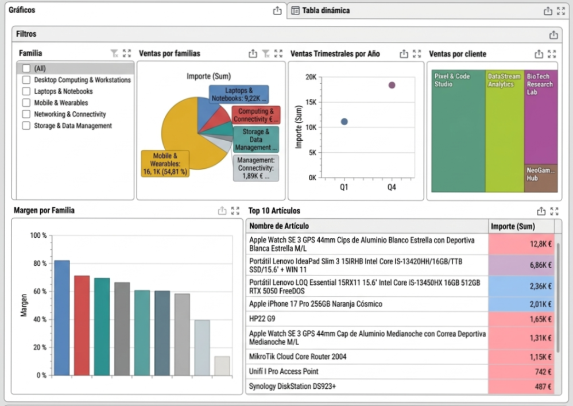Open the share icon for Ventas por cliente
This screenshot has height=406, width=573.
539,53
